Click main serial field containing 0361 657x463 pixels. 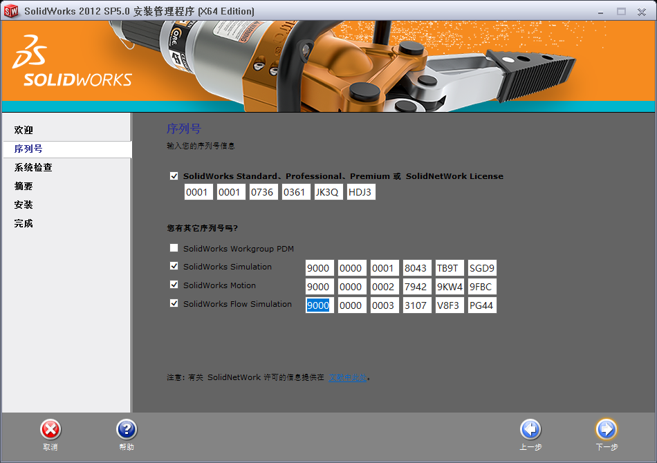(x=296, y=192)
